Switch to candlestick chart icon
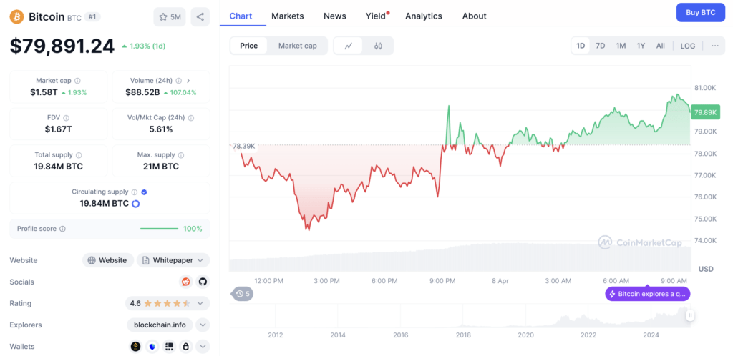 point(378,46)
